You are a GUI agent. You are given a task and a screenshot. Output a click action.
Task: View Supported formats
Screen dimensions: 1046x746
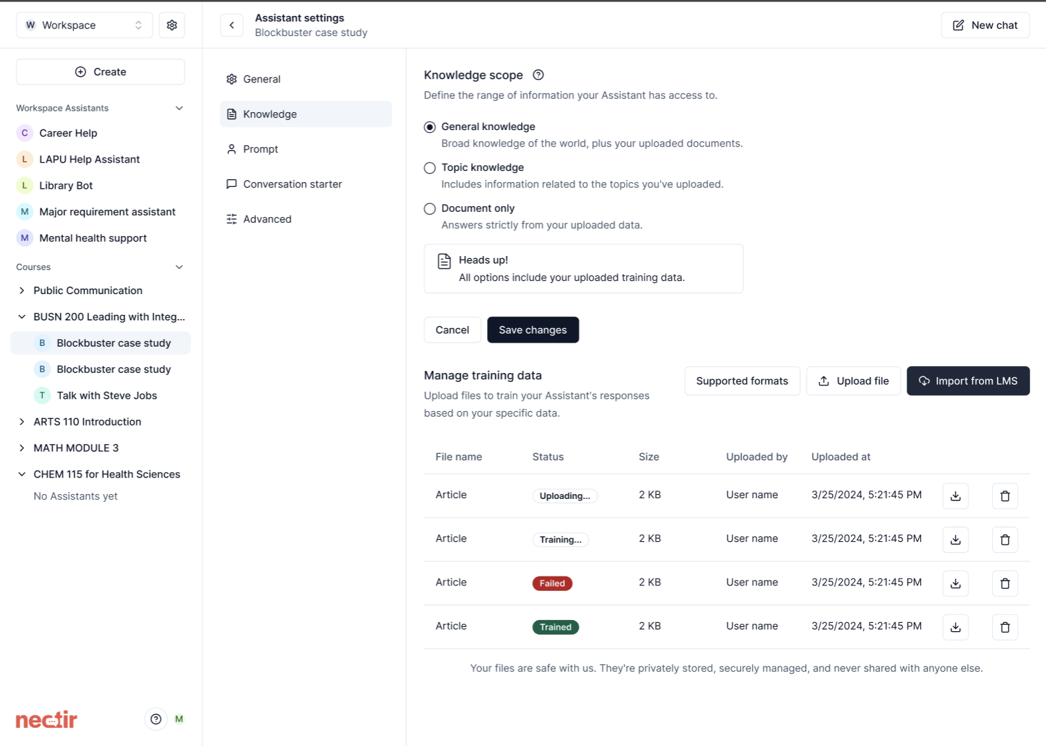(742, 381)
